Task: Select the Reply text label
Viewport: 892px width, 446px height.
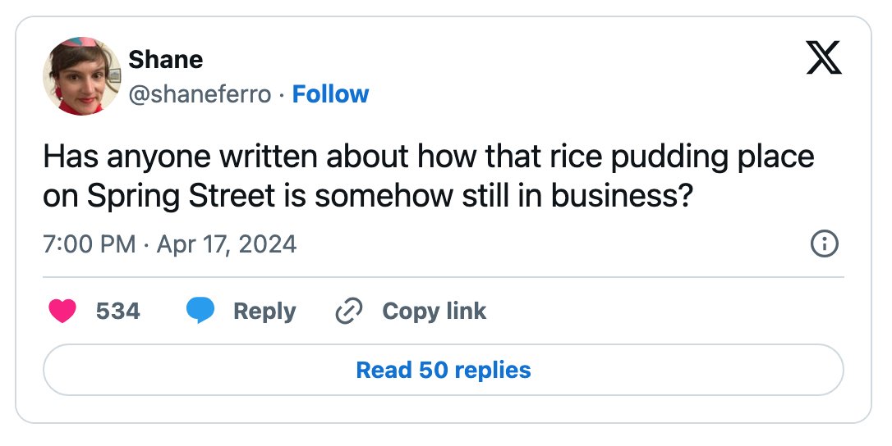Action: (264, 312)
